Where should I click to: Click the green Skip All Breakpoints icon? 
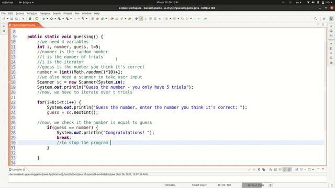click(30, 19)
